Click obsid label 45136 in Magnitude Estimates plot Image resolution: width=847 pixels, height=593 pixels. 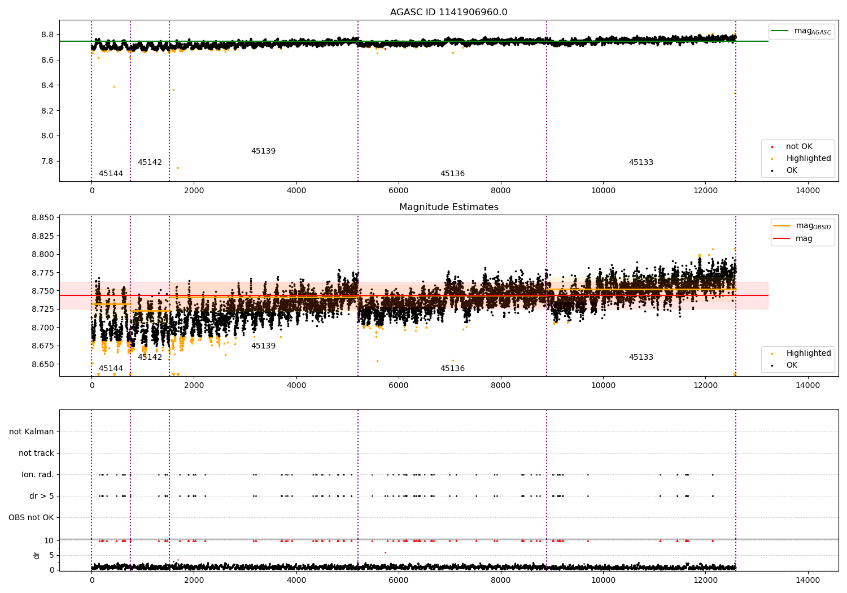pyautogui.click(x=452, y=368)
